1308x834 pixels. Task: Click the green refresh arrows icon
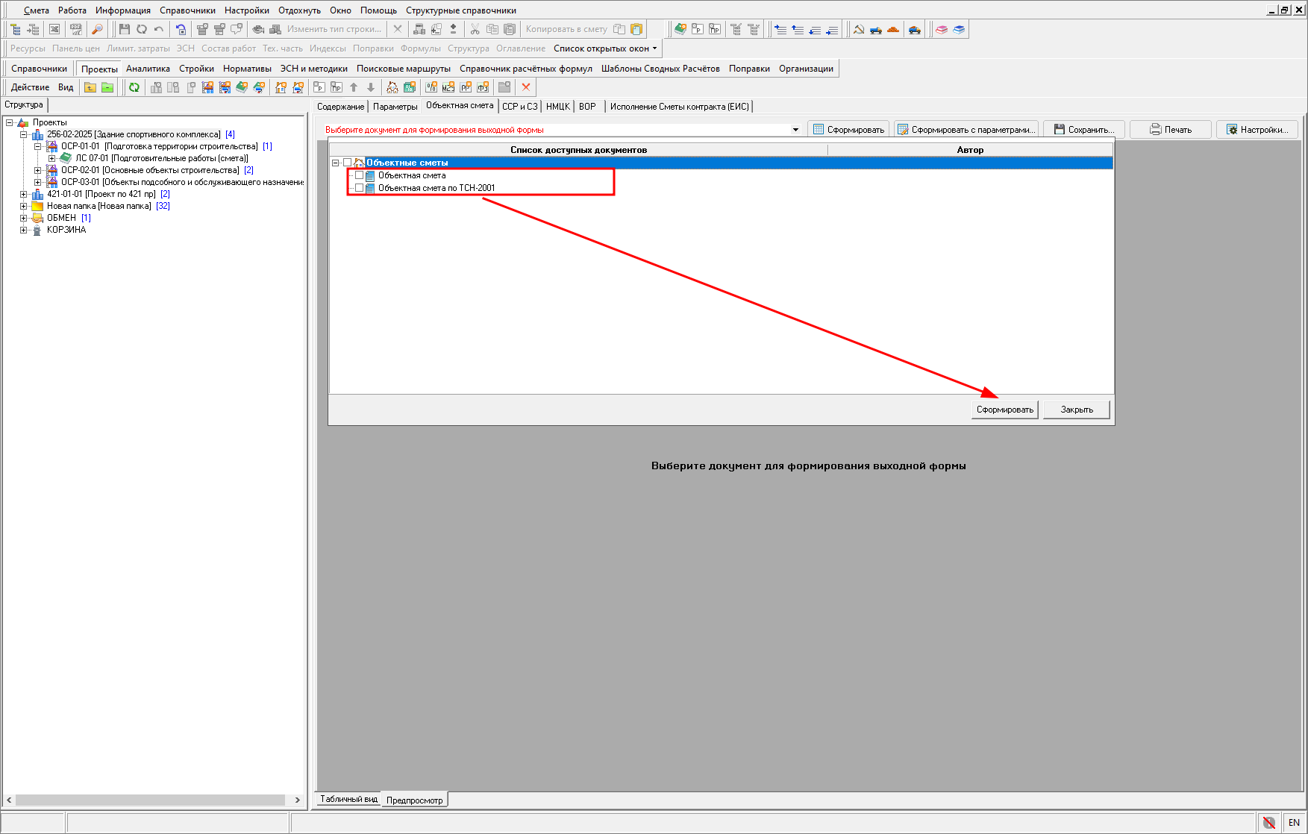(x=134, y=87)
